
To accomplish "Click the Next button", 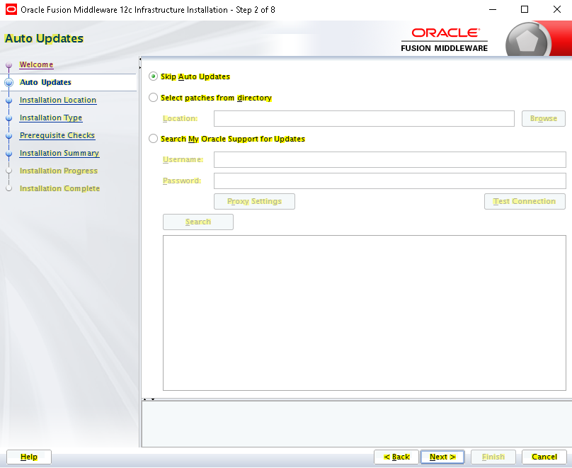I will pos(442,457).
